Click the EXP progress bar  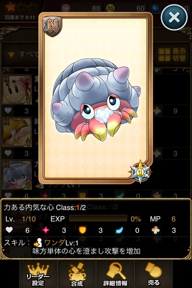pos(98,218)
